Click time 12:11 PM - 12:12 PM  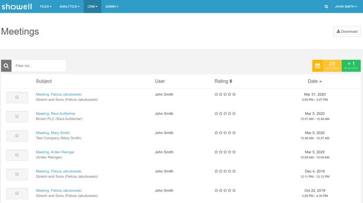(x=315, y=177)
